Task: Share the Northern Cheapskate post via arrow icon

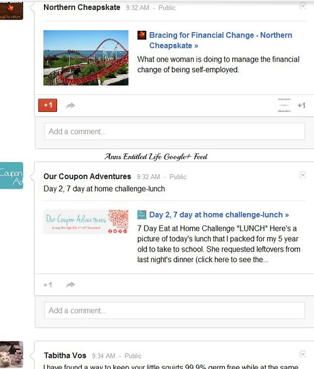Action: pyautogui.click(x=70, y=106)
